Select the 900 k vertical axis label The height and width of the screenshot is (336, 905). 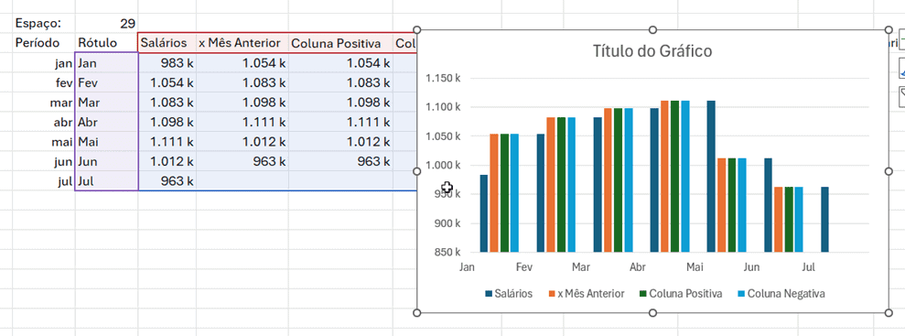point(447,223)
